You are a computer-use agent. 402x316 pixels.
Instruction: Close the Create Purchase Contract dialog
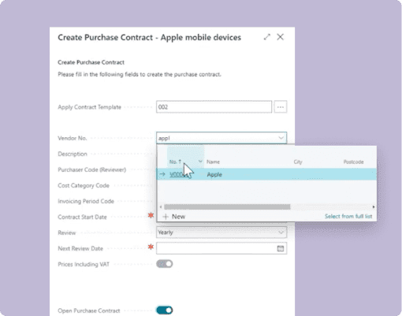[281, 37]
